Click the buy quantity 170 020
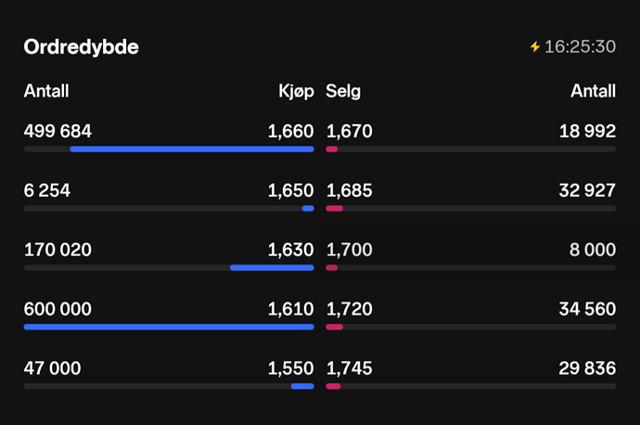 click(x=58, y=250)
